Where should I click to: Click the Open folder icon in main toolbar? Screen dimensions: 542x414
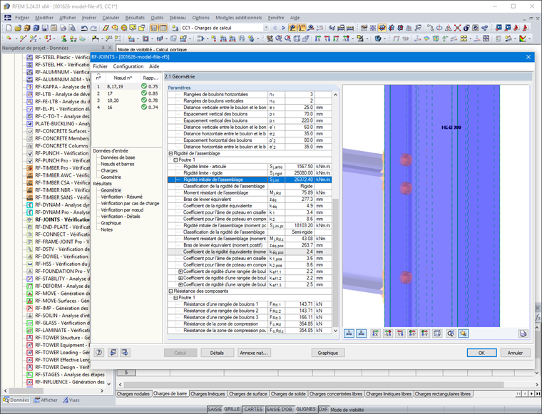point(18,28)
